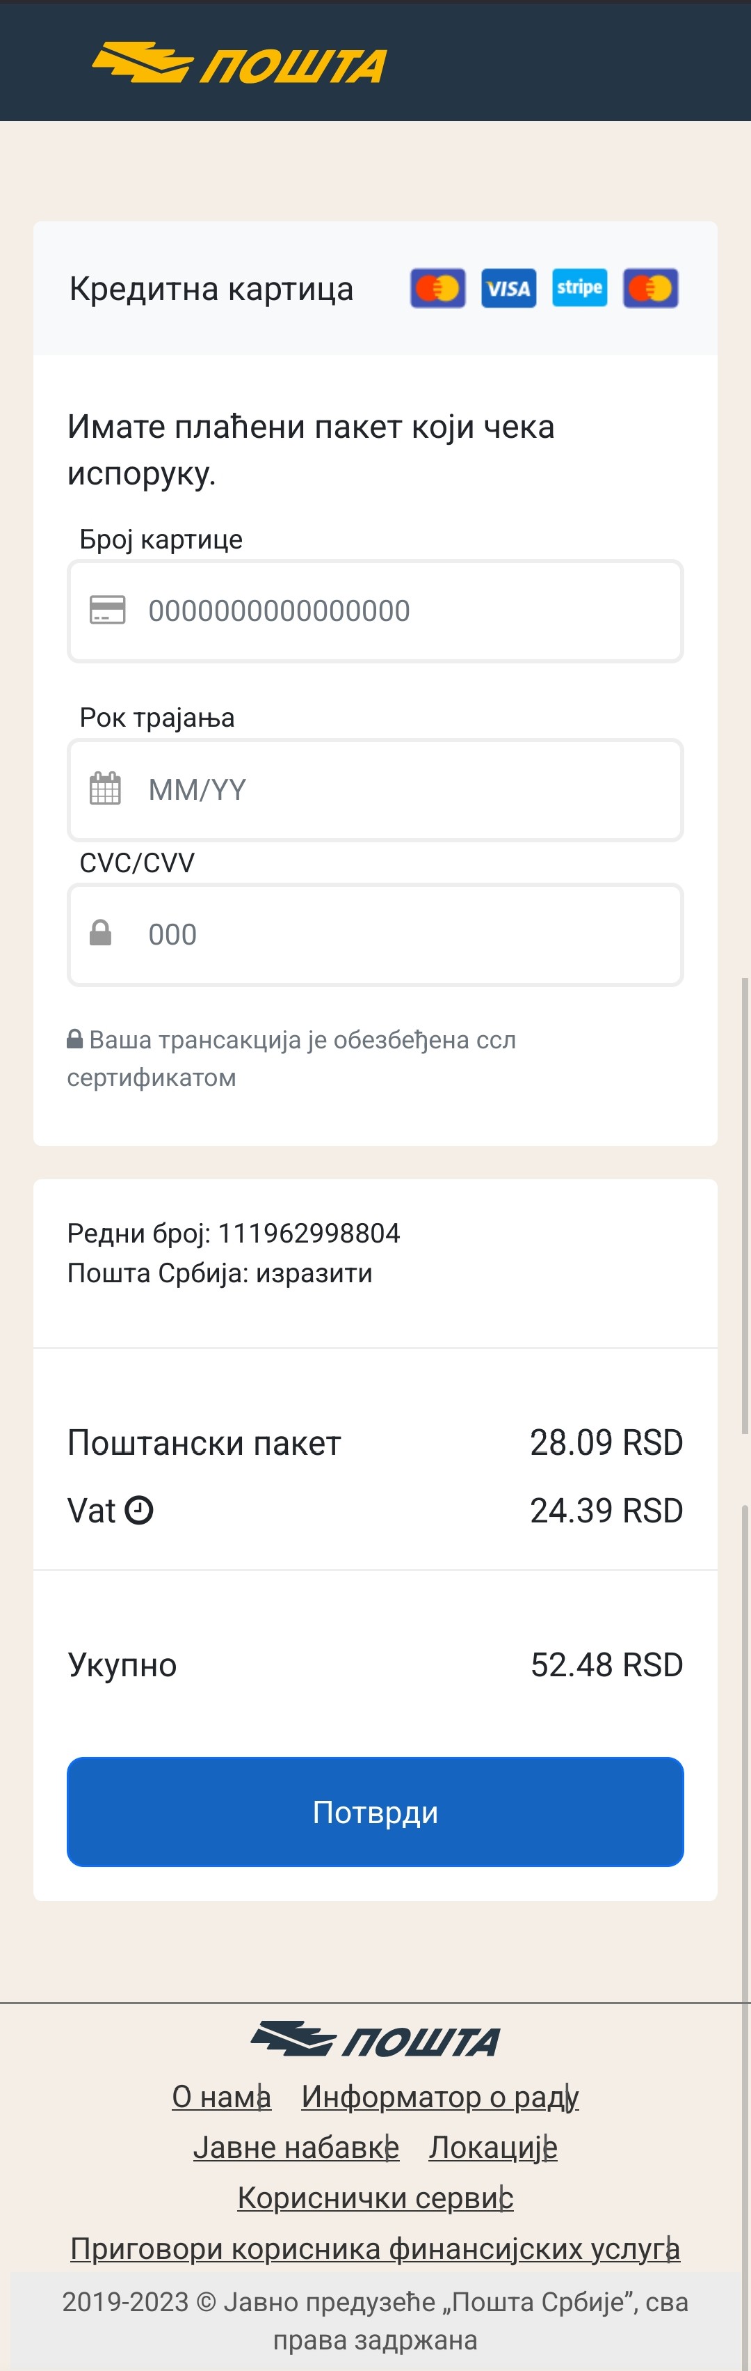Screen dimensions: 751x2371
Task: Open Информатор о раду link
Action: (440, 2097)
